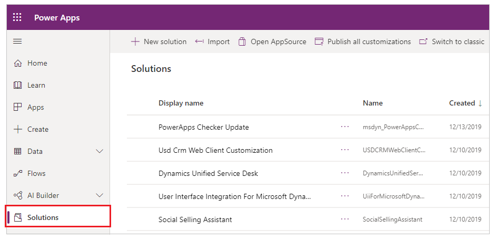
Task: Expand the AI Builder section chevron
Action: (x=100, y=195)
